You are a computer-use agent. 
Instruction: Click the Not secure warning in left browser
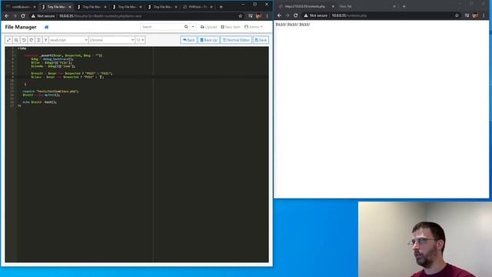click(x=43, y=15)
